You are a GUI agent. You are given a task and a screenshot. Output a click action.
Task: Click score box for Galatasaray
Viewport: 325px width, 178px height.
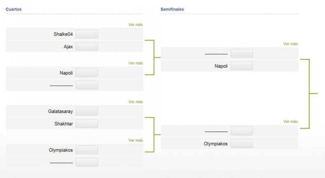(x=87, y=111)
